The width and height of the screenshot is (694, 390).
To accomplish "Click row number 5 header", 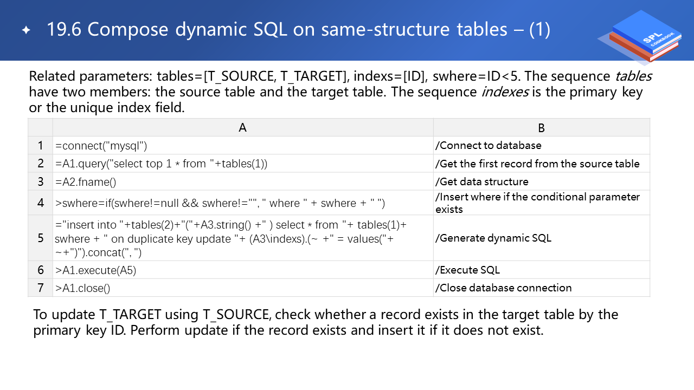I will [41, 238].
